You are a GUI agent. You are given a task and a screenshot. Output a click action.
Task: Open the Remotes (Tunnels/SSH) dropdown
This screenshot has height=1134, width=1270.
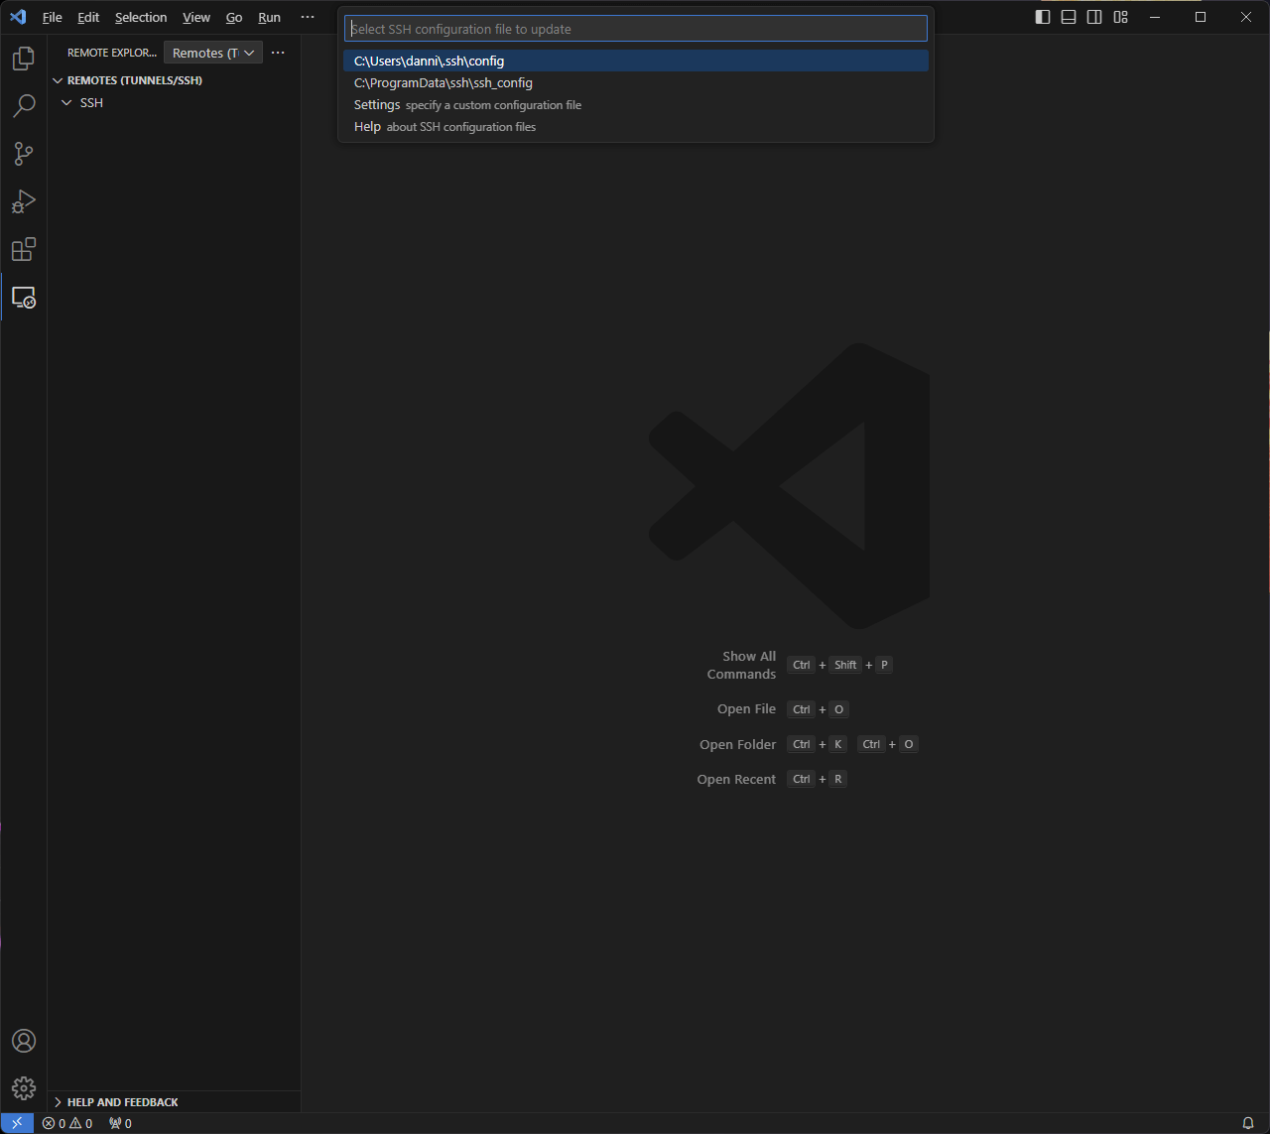[213, 53]
